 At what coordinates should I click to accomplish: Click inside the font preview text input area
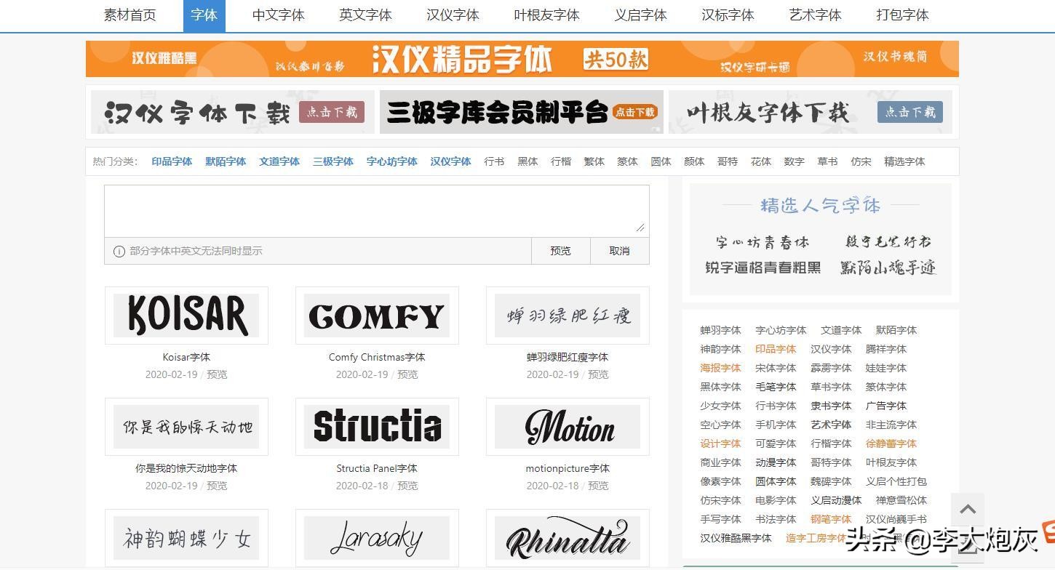click(376, 209)
